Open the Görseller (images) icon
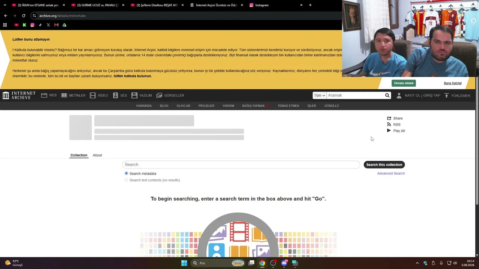The height and width of the screenshot is (269, 479). [x=159, y=95]
